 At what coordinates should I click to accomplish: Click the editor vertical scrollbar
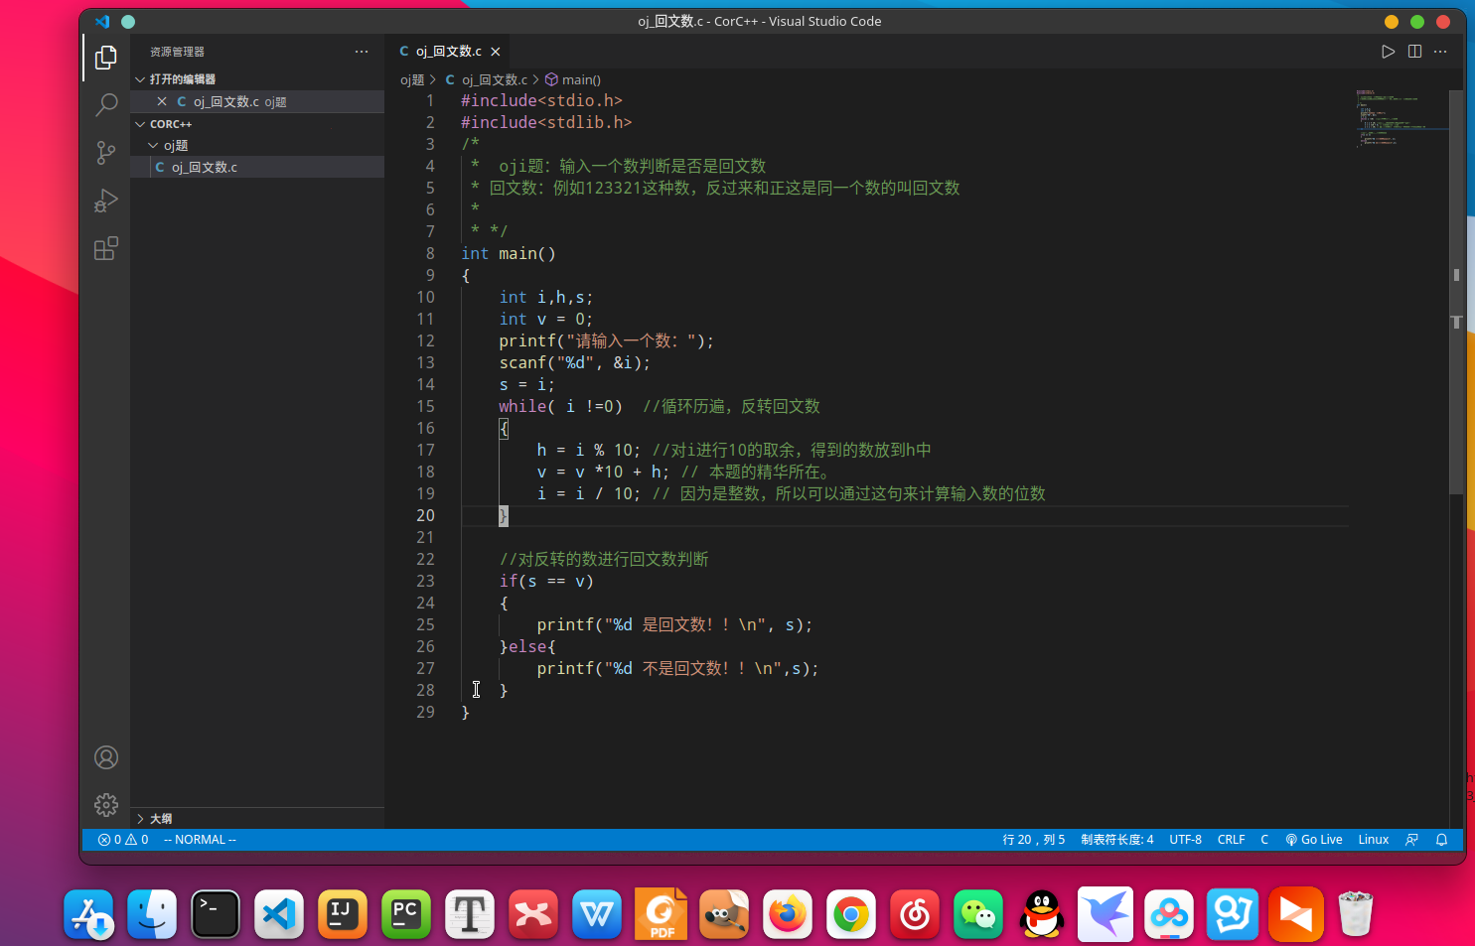1457,293
